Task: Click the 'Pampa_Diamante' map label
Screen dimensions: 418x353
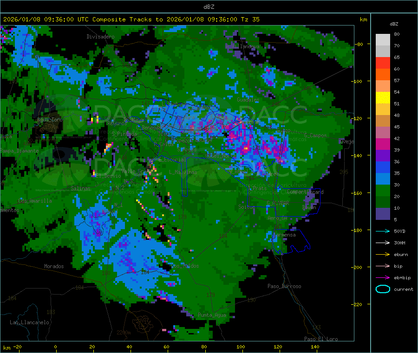Action: click(x=20, y=151)
